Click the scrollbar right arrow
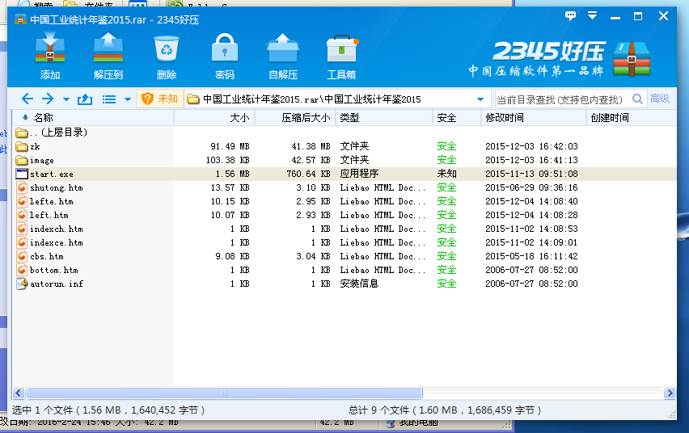This screenshot has height=433, width=689. tap(670, 393)
